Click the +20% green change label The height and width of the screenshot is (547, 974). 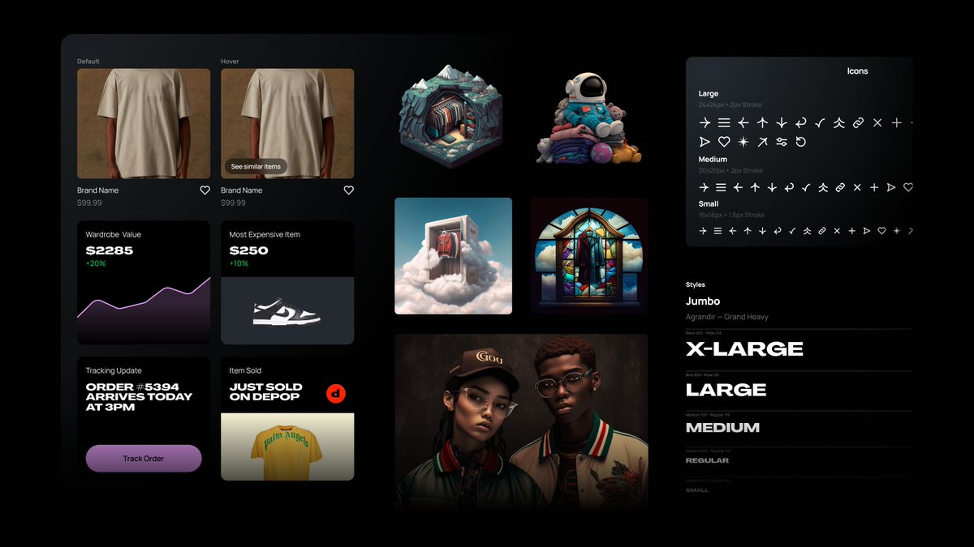click(96, 263)
